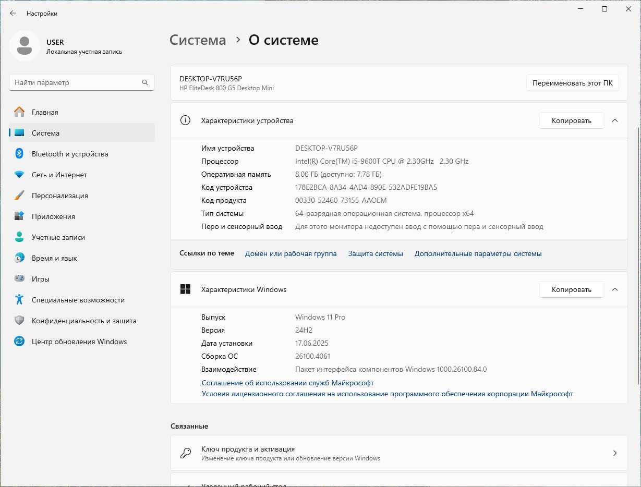Open Учетные записи settings
641x487 pixels.
[x=82, y=237]
